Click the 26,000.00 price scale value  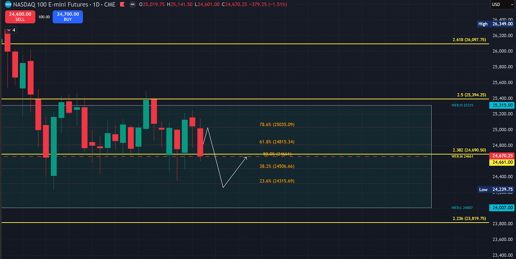coord(502,51)
